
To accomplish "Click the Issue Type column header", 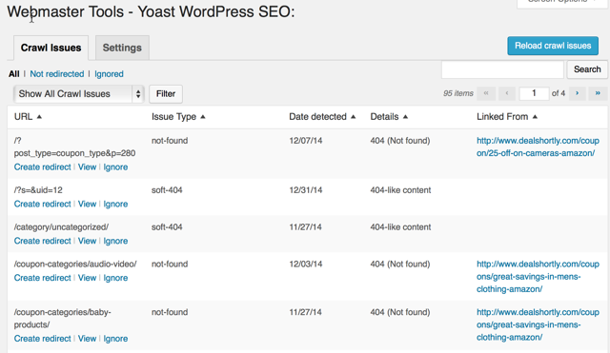I will pyautogui.click(x=173, y=117).
